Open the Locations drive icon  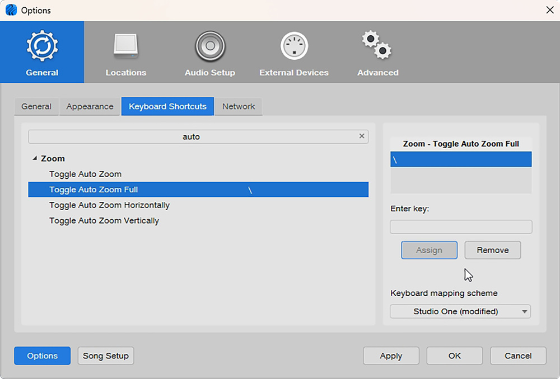[x=126, y=46]
